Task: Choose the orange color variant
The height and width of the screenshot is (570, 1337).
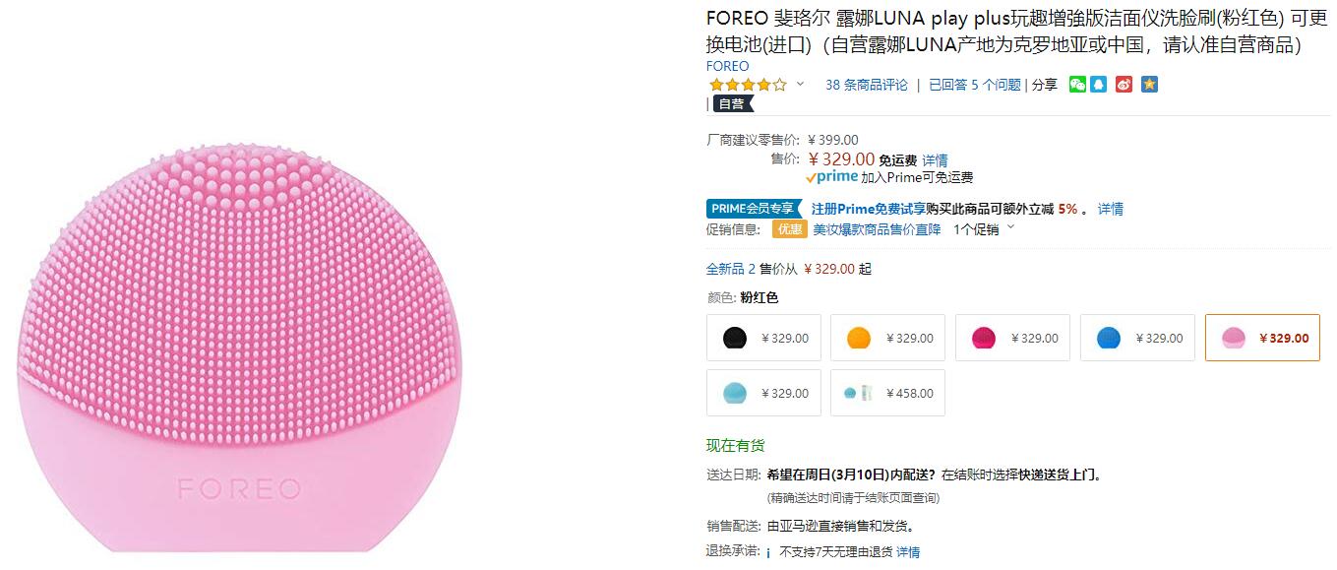Action: [x=887, y=338]
